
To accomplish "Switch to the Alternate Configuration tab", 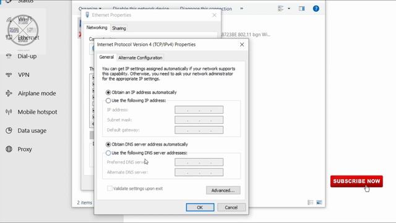I will point(140,58).
